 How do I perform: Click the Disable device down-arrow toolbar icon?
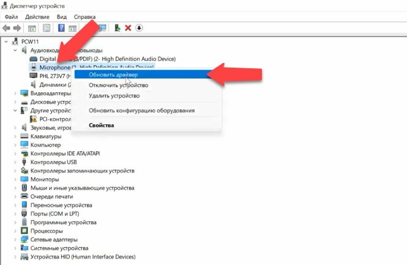[x=139, y=28]
